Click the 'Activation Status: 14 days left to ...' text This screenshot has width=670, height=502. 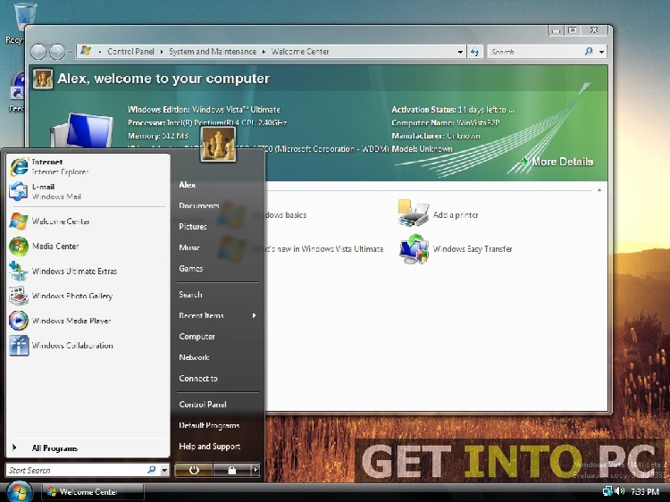(x=453, y=109)
